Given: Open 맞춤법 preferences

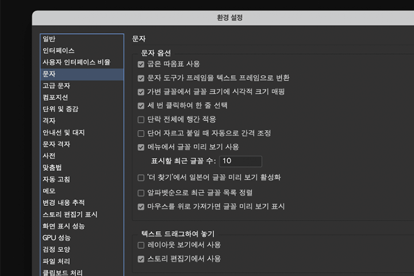Looking at the screenshot, I should click(x=82, y=168).
